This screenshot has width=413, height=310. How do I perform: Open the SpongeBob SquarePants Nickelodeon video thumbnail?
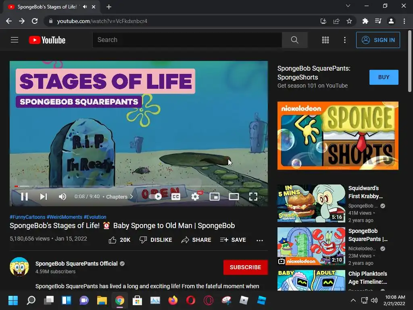(x=311, y=246)
